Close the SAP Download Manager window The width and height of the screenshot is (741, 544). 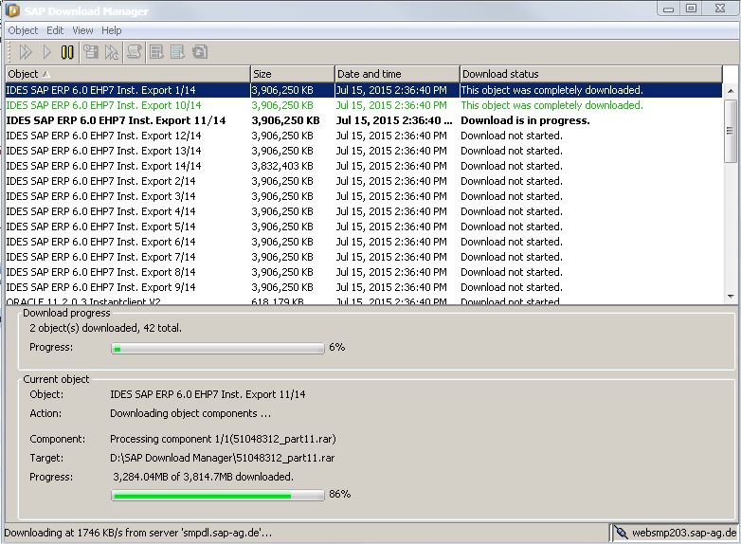pyautogui.click(x=720, y=9)
